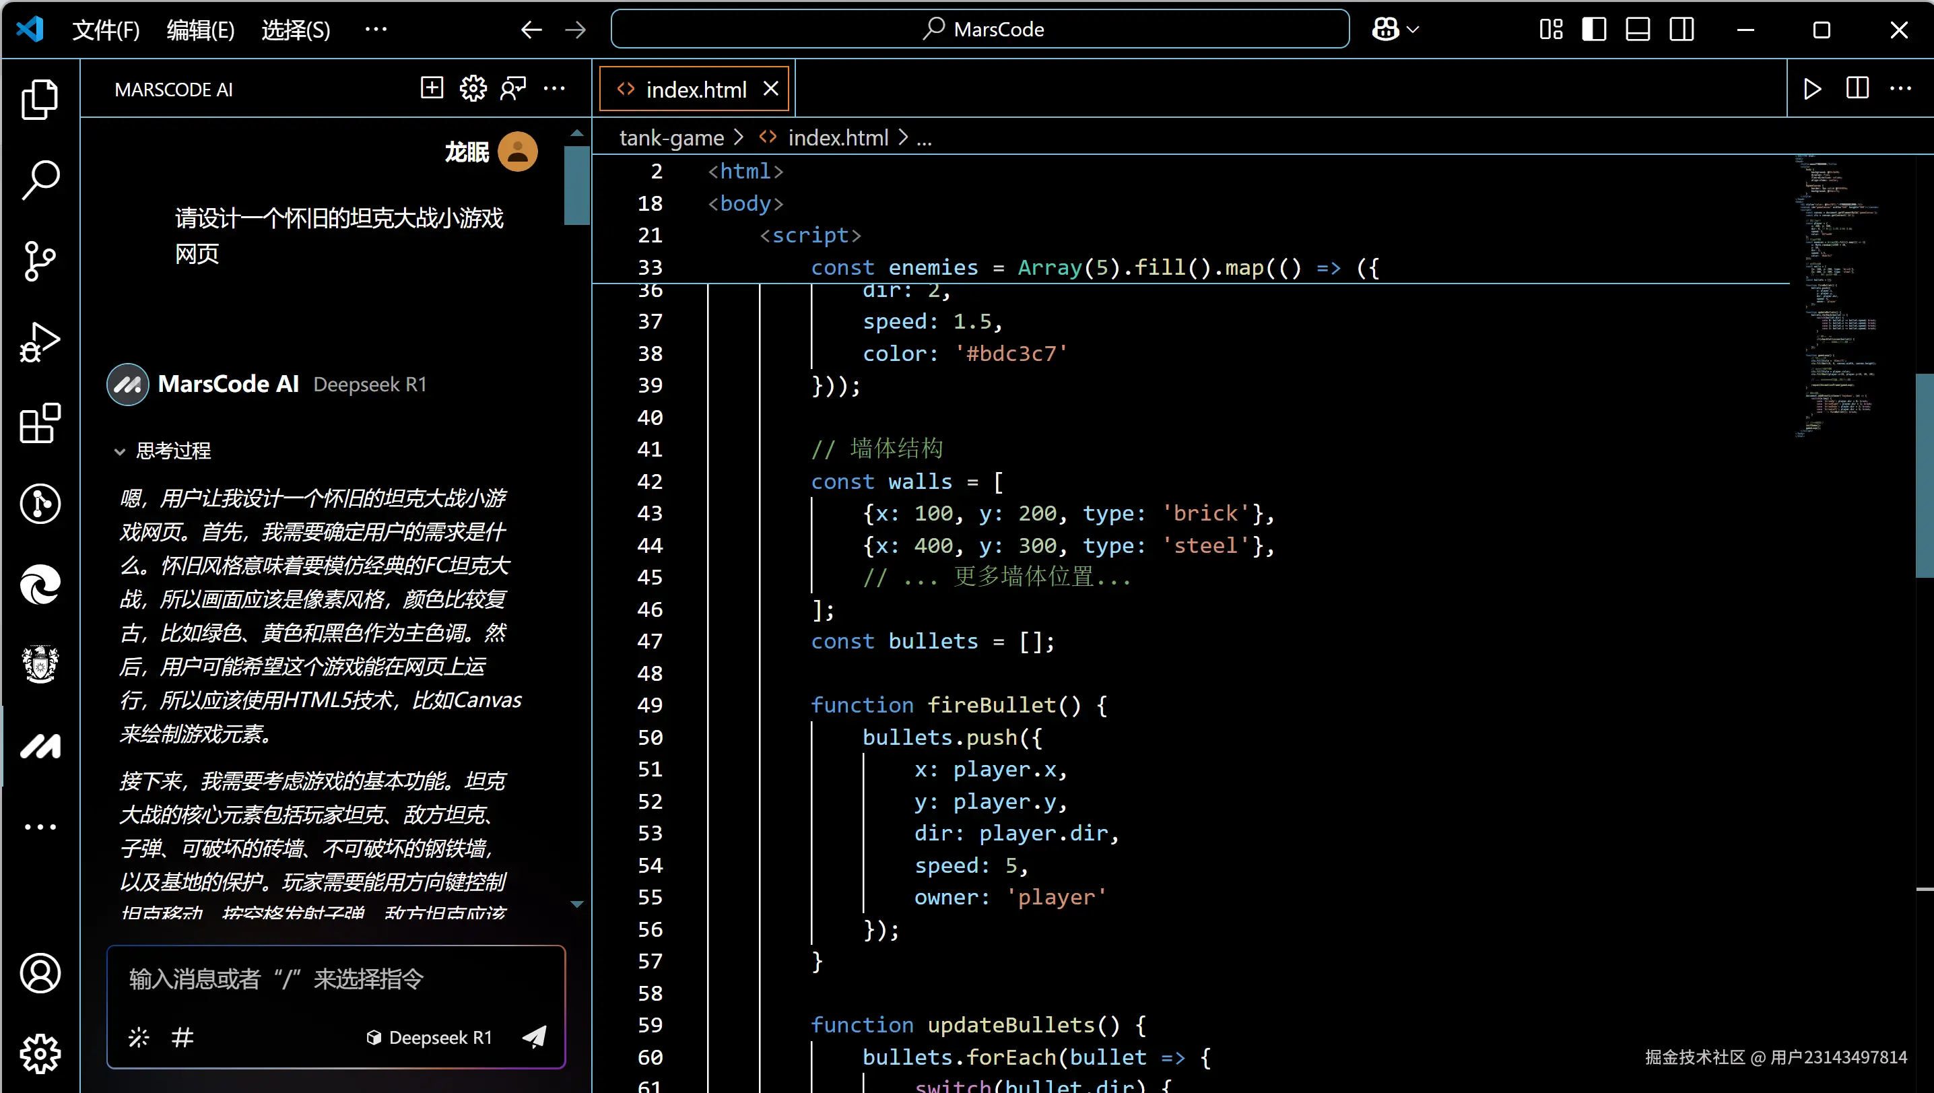Screen dimensions: 1934x1093
Task: Start a new MarsCode chat session
Action: pos(432,89)
